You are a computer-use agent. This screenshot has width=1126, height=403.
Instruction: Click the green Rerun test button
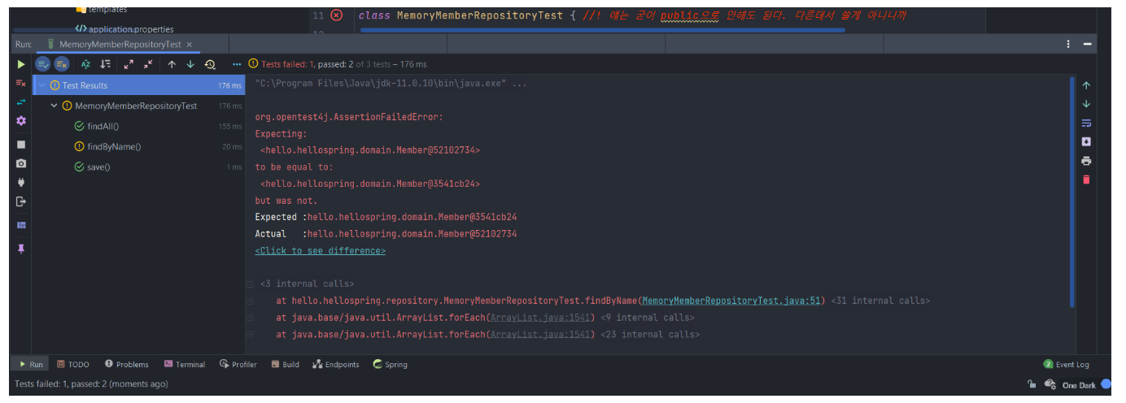[21, 64]
